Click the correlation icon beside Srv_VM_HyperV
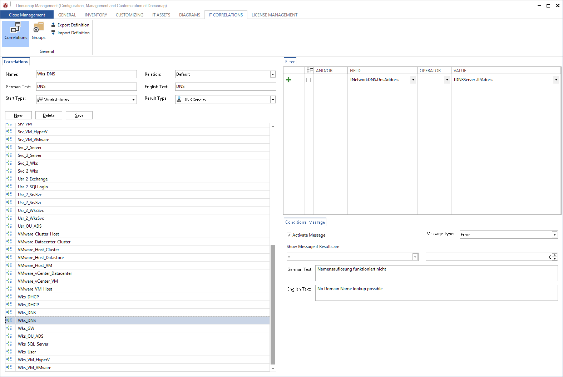The width and height of the screenshot is (563, 377). [x=9, y=132]
